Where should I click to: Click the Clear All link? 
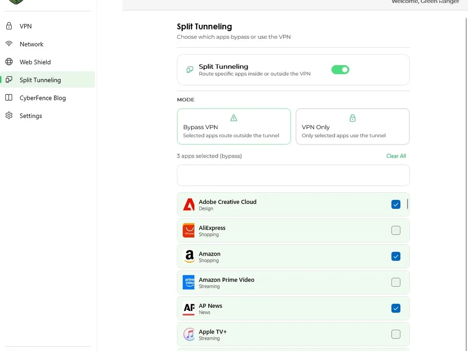[396, 156]
